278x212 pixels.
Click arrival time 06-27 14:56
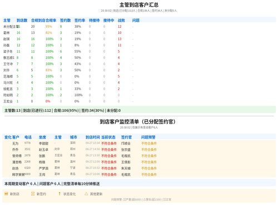click(93, 149)
